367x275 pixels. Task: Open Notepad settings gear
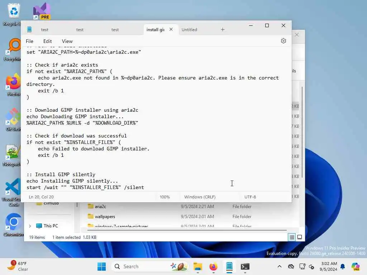coord(283,41)
